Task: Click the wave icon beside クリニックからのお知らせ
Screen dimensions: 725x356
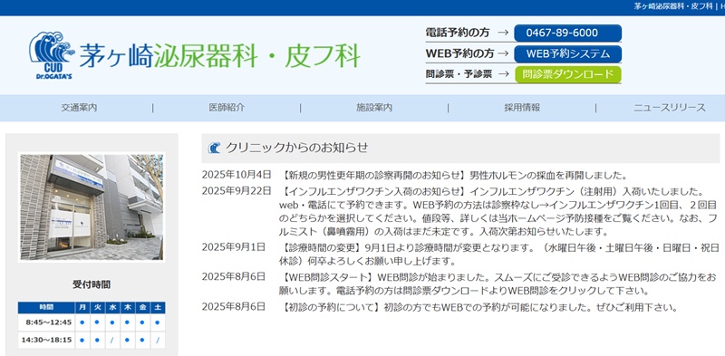Action: point(214,148)
